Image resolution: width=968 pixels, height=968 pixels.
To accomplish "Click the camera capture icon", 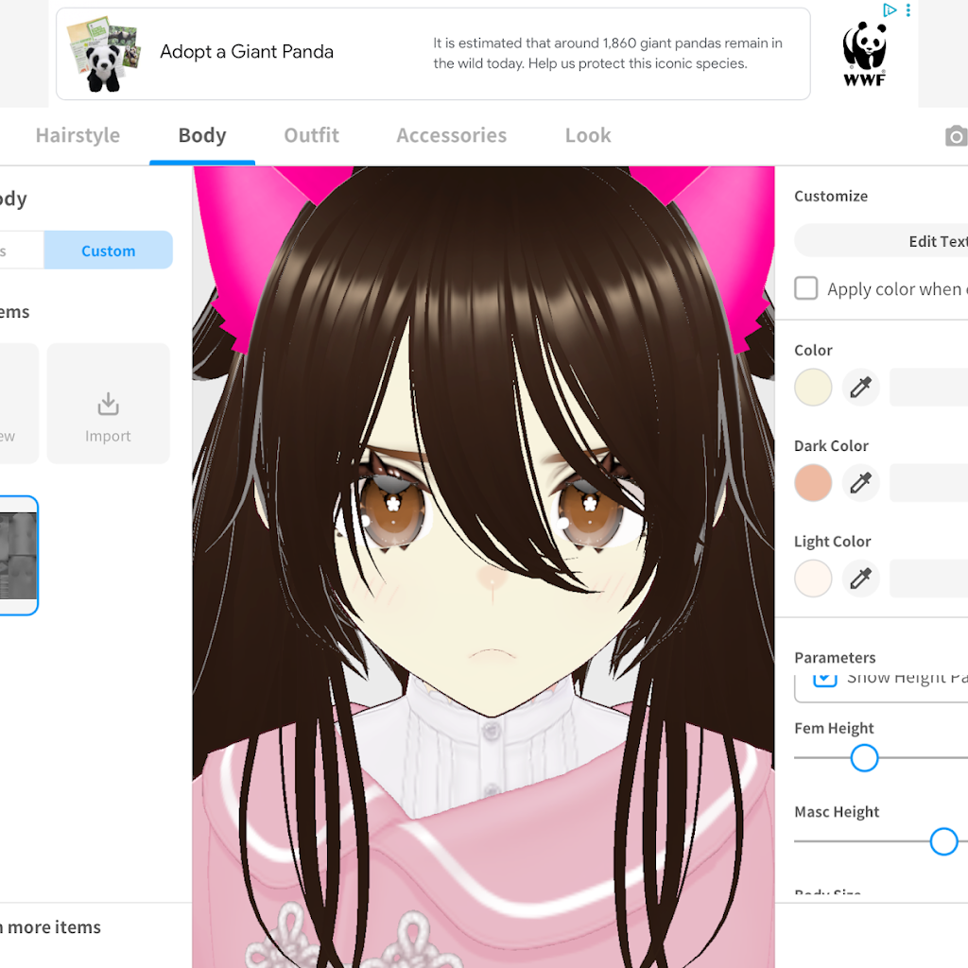I will pos(956,136).
